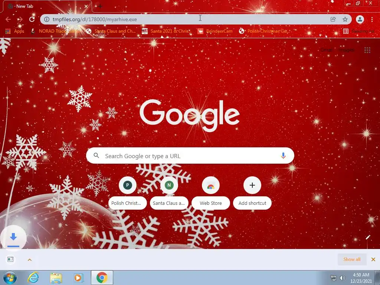
Task: Open the Apps bookmark shortcut
Action: 15,31
